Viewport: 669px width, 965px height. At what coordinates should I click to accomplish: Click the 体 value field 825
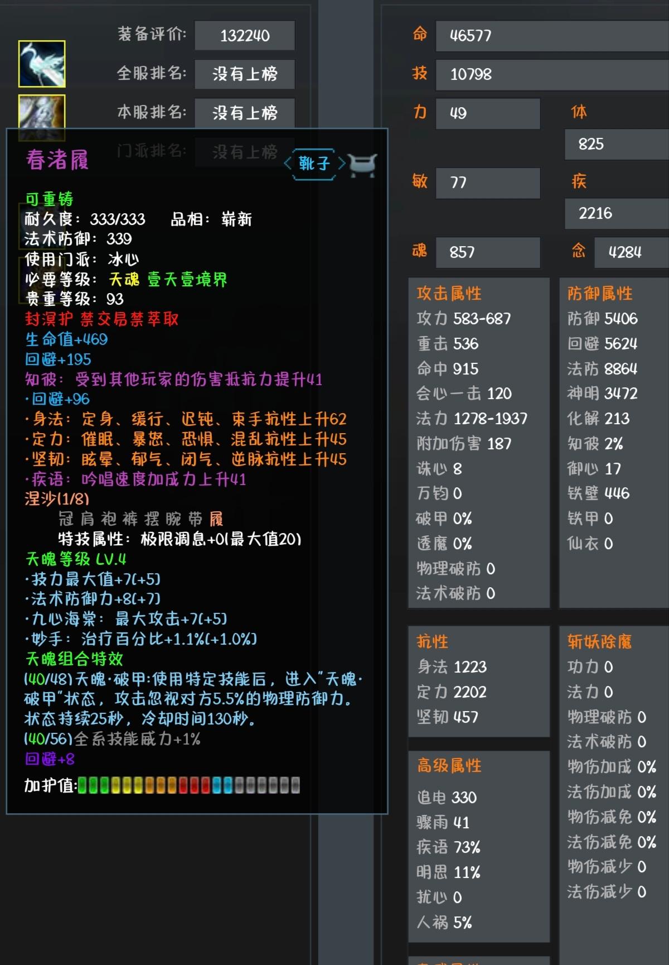tap(617, 144)
